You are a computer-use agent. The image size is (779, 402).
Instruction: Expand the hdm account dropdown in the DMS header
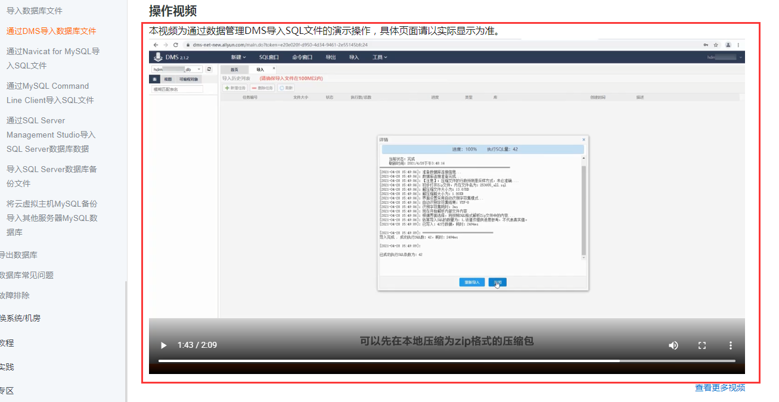pos(725,57)
